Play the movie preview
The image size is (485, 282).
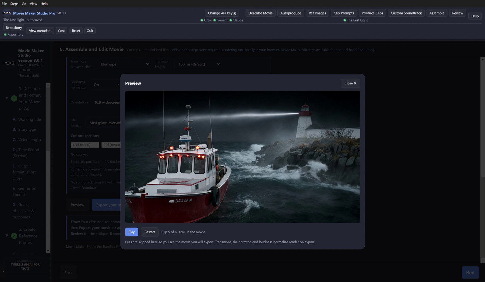(132, 232)
